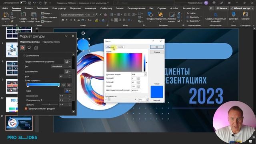Click the Designer icon
The height and width of the screenshot is (144, 256).
click(245, 14)
